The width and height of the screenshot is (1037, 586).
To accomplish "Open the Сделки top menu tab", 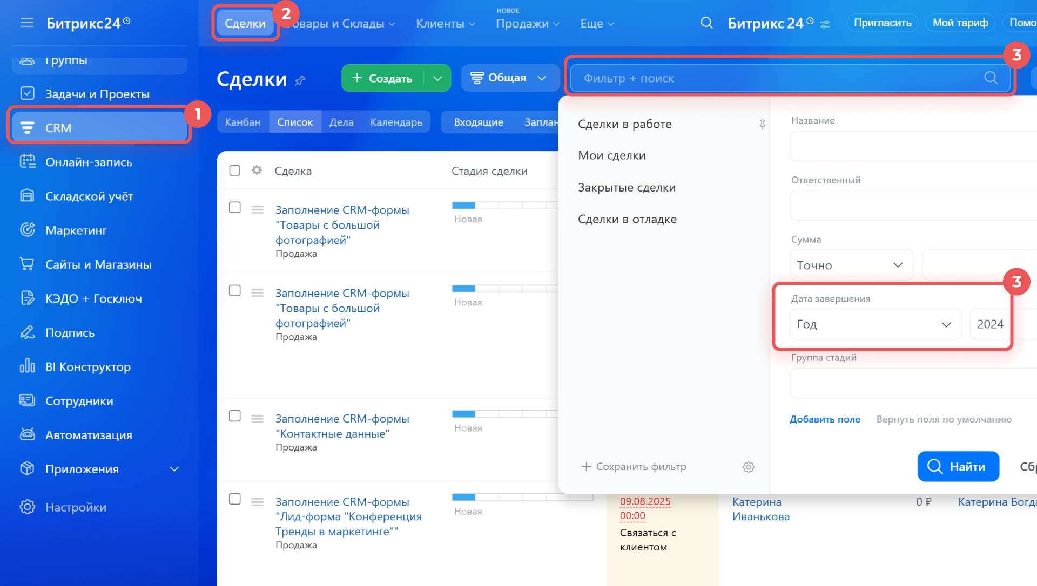I will tap(245, 23).
